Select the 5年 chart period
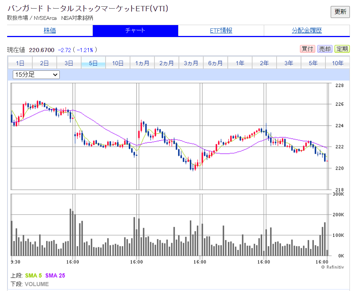 [x=313, y=63]
